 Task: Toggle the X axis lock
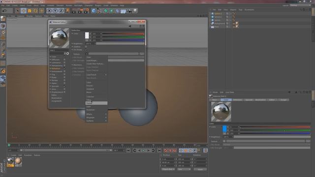(x=49, y=11)
